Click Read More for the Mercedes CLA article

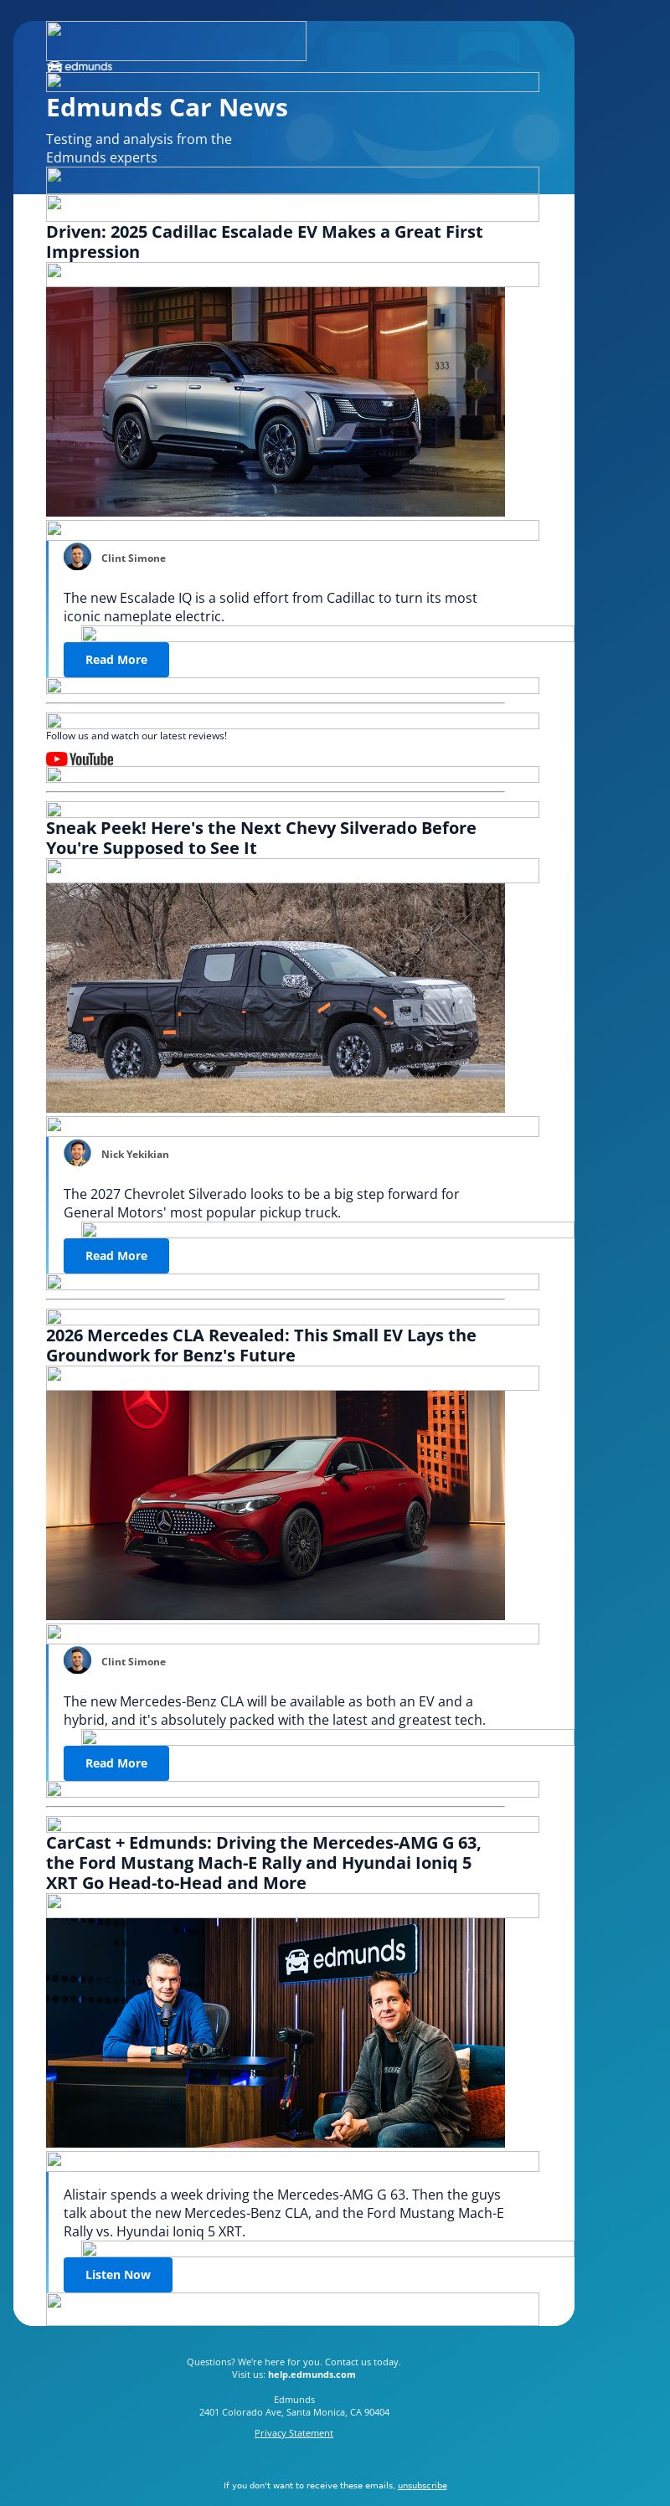[x=116, y=1762]
